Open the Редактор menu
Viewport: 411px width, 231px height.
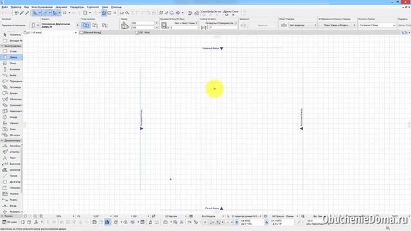tap(15, 7)
